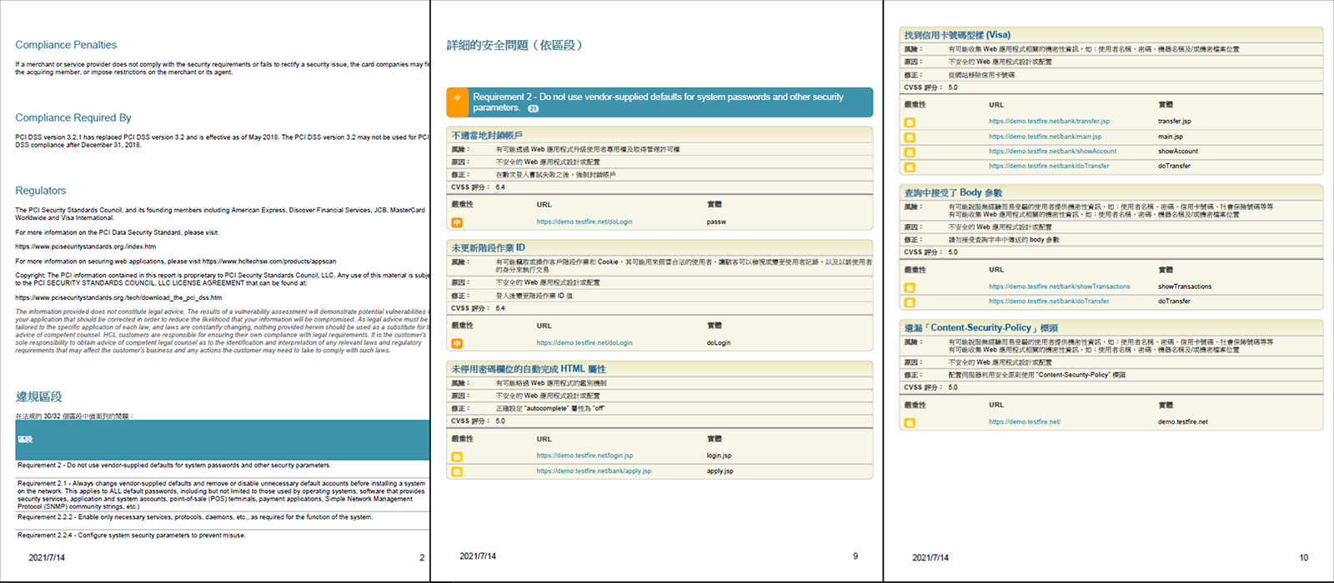Open the bank/showTransactions link
Viewport: 1334px width, 583px height.
(x=1060, y=286)
